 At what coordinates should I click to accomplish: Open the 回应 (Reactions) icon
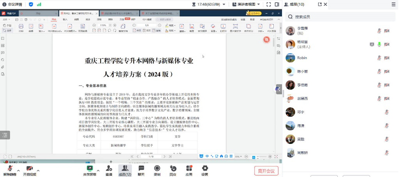(173, 170)
